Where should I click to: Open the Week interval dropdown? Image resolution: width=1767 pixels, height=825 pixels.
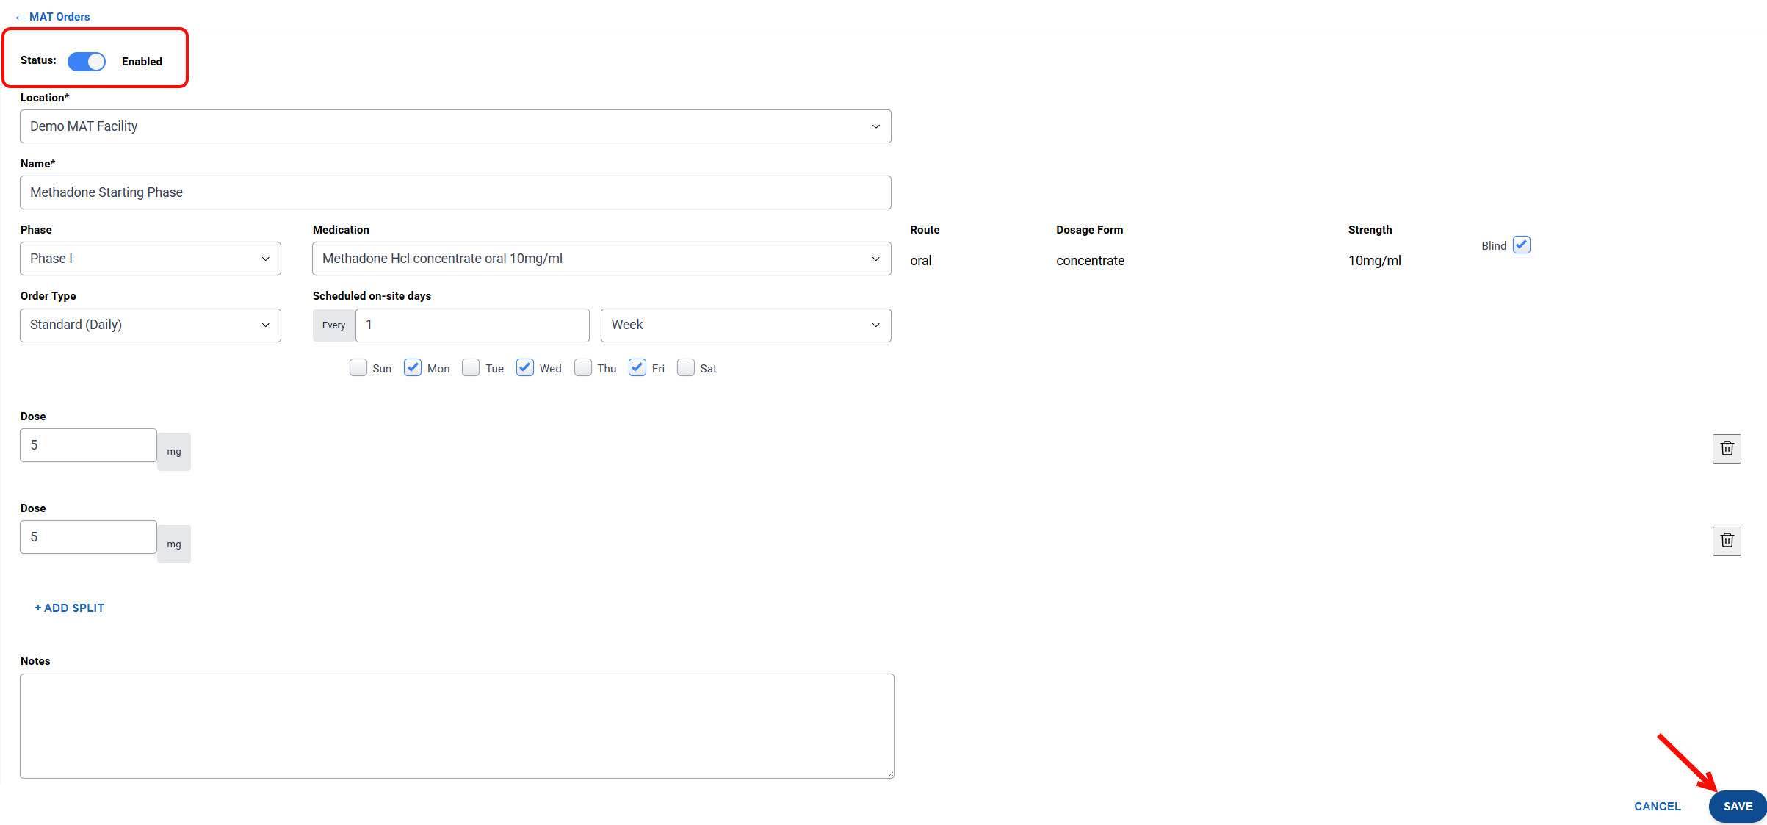pyautogui.click(x=745, y=325)
